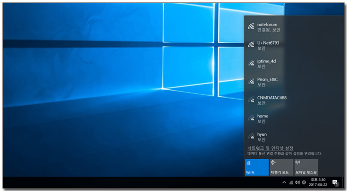Choose the hyun network name
Image resolution: width=347 pixels, height=191 pixels.
tap(262, 134)
